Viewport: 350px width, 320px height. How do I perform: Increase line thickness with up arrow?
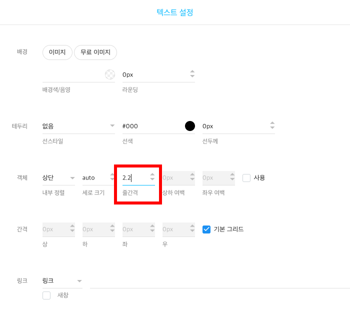tap(272, 123)
